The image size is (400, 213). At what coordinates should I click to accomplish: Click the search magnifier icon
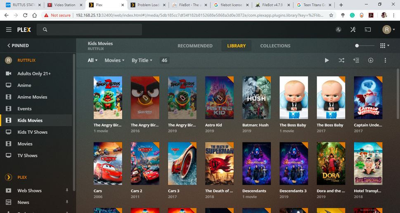coord(45,30)
